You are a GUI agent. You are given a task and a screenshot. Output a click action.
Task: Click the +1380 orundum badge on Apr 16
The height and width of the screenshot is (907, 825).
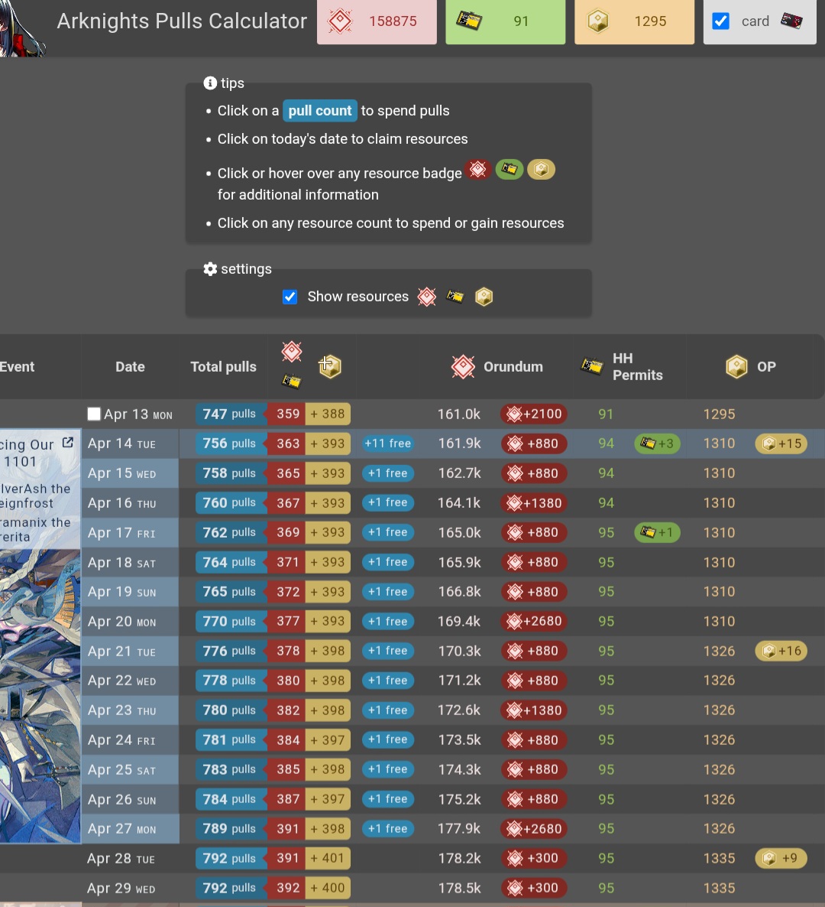[534, 502]
